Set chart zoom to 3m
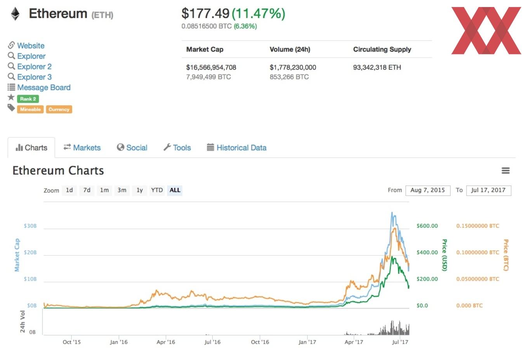Screen dimensions: 528x352 pyautogui.click(x=122, y=190)
